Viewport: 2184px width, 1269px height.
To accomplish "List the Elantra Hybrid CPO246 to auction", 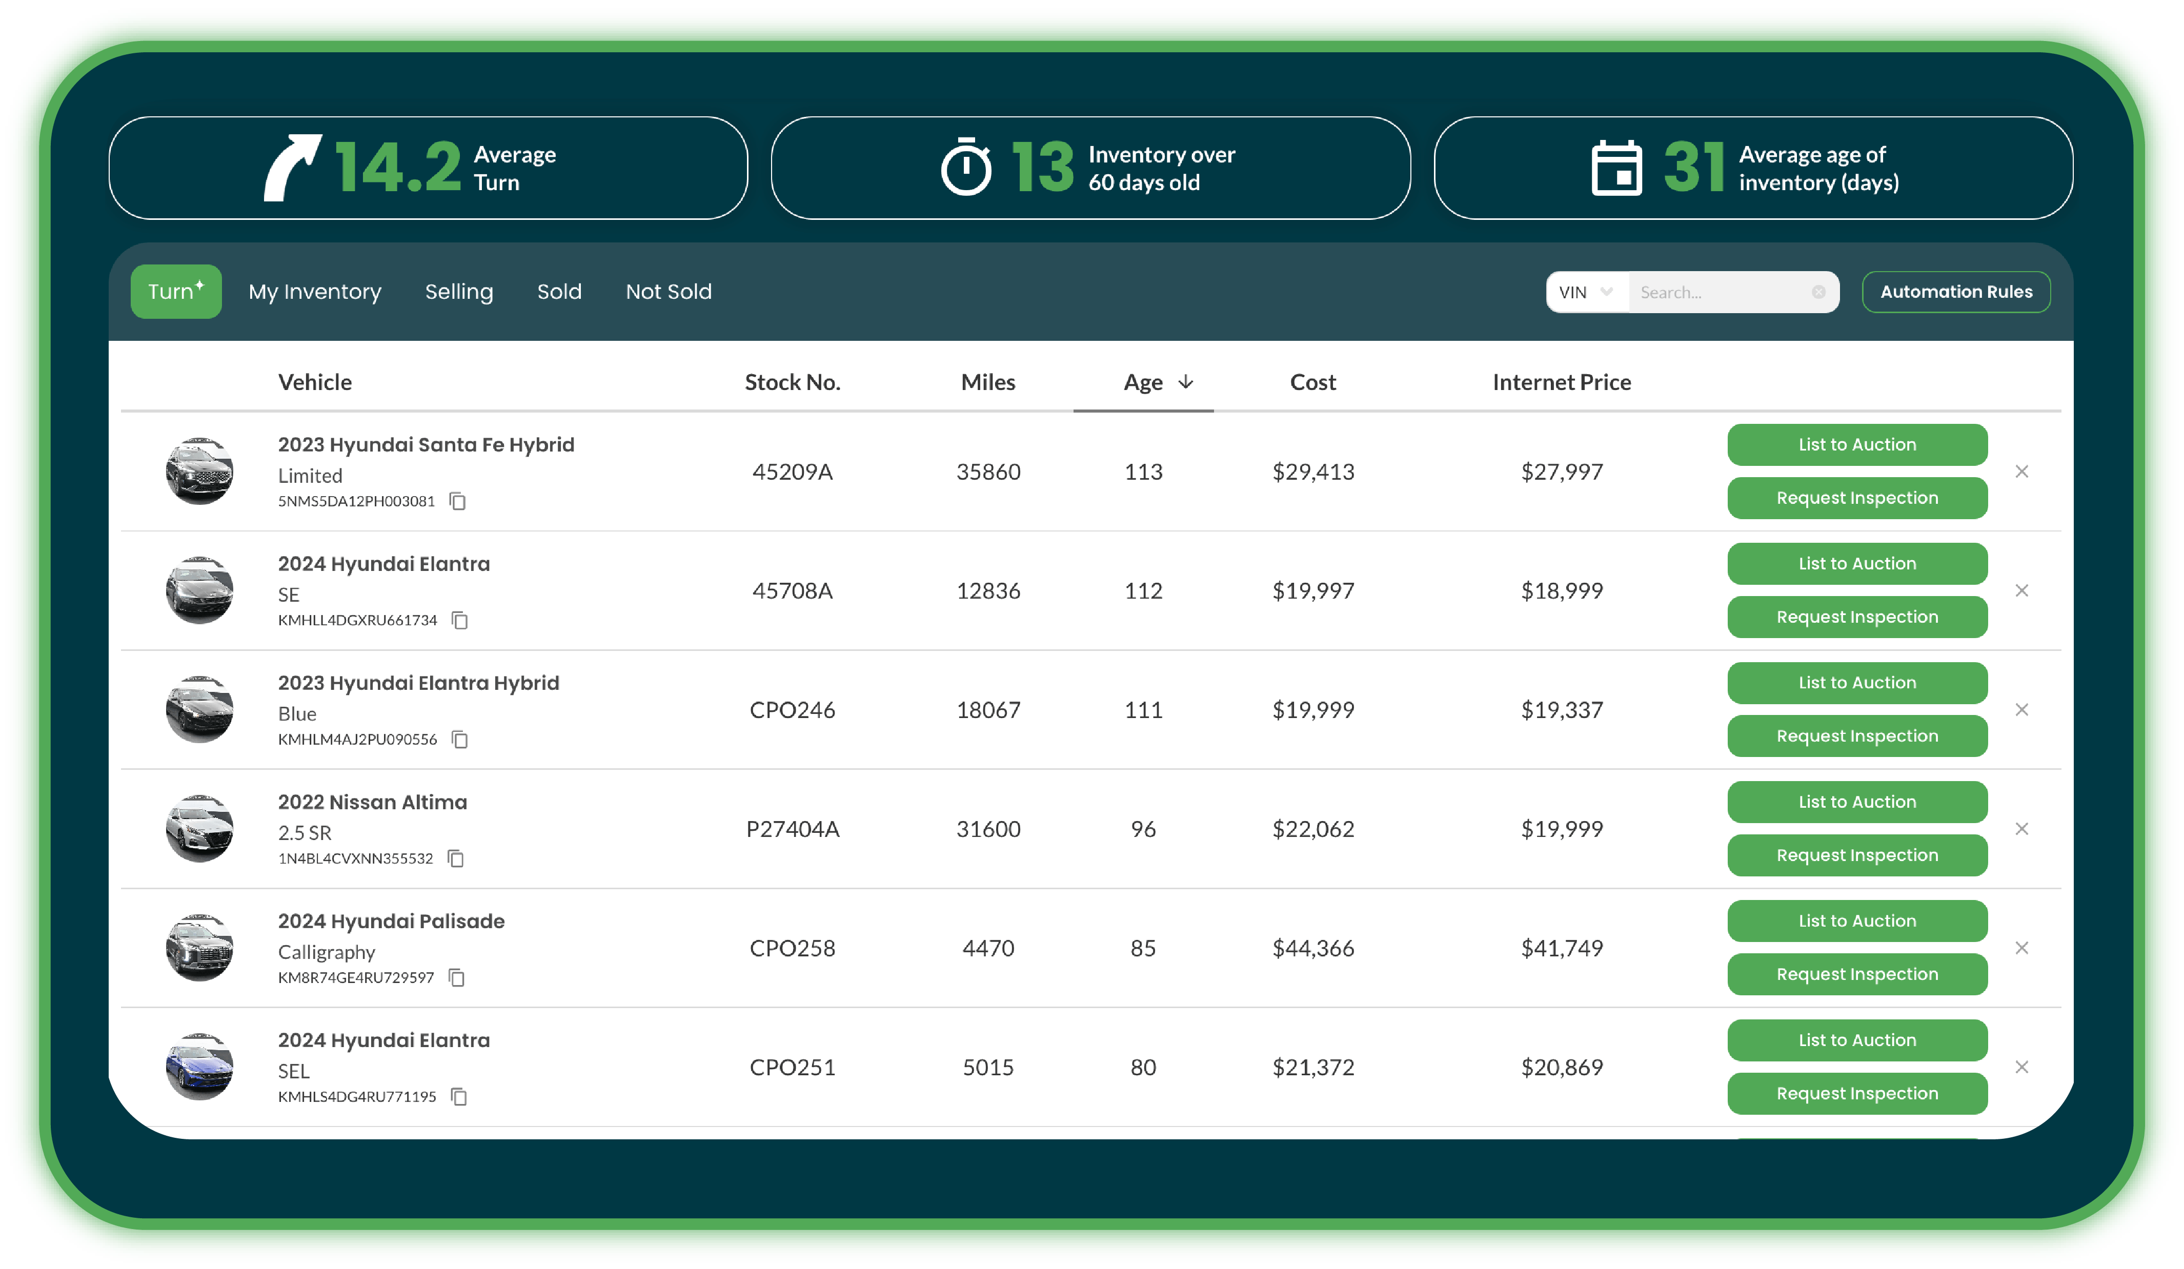I will [1856, 683].
